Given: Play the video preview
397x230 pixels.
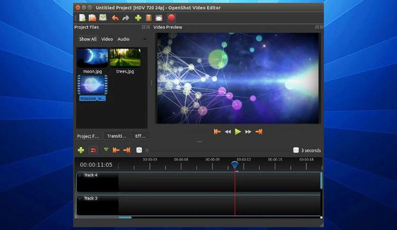Looking at the screenshot, I should click(x=238, y=132).
